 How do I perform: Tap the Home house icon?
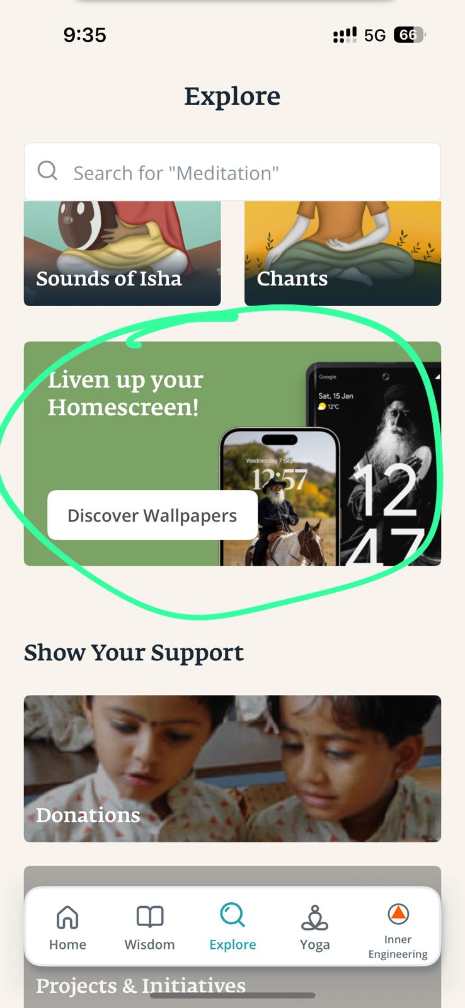67,917
